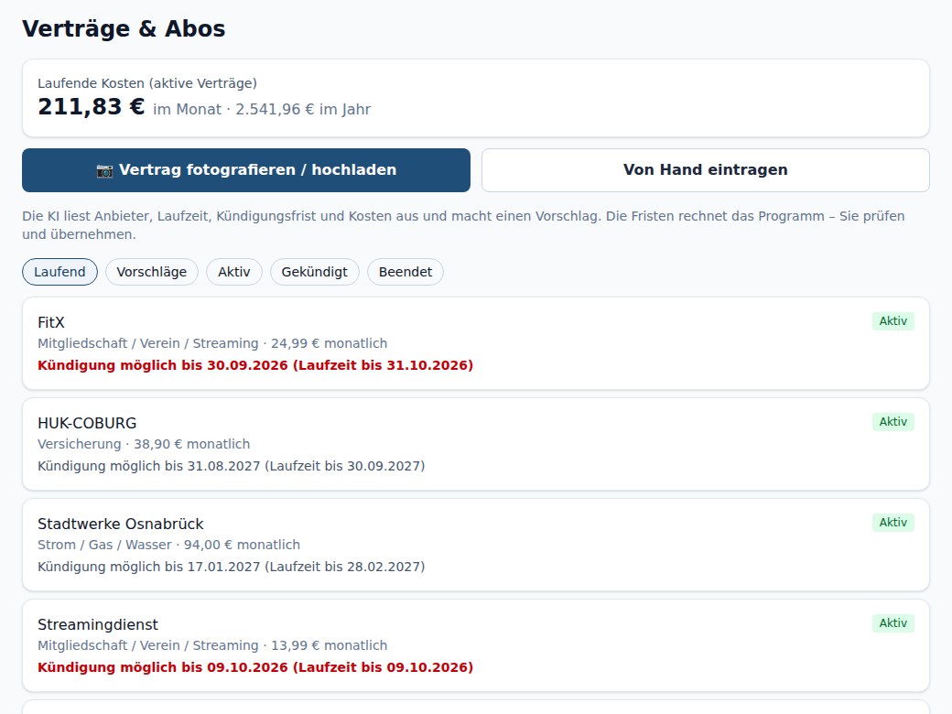Open the HUK-COBURG contract title
The image size is (952, 714).
[87, 423]
